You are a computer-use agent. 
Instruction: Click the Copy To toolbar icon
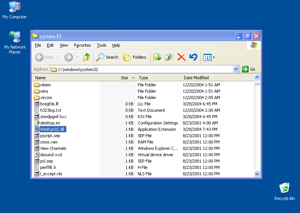pos(169,57)
